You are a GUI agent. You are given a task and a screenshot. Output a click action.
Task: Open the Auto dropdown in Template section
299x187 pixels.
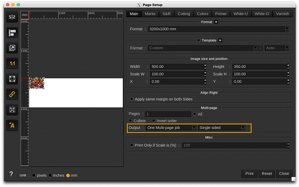click(287, 48)
